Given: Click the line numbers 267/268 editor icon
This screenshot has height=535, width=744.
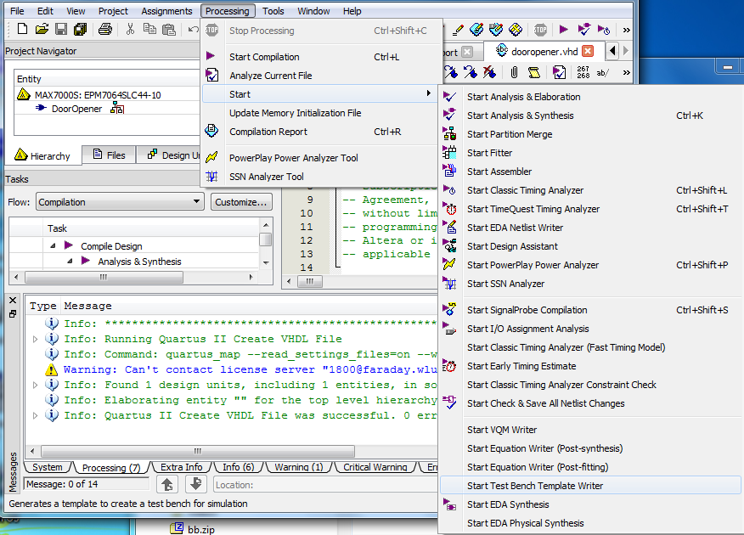Looking at the screenshot, I should click(x=583, y=72).
